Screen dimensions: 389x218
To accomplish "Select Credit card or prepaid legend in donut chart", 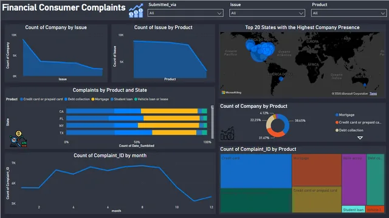I will (358, 122).
